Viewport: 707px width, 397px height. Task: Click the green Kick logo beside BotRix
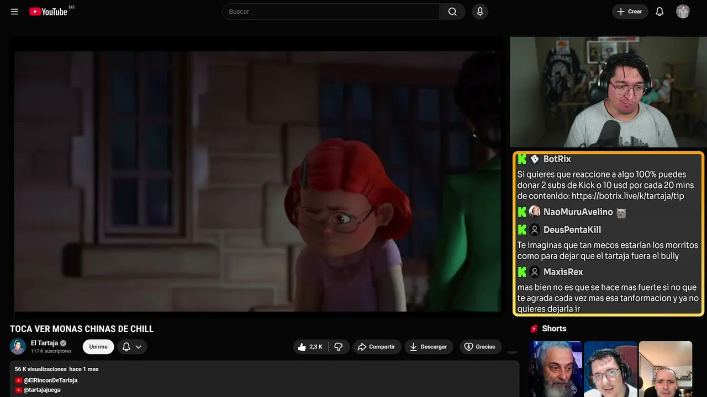[x=522, y=159]
